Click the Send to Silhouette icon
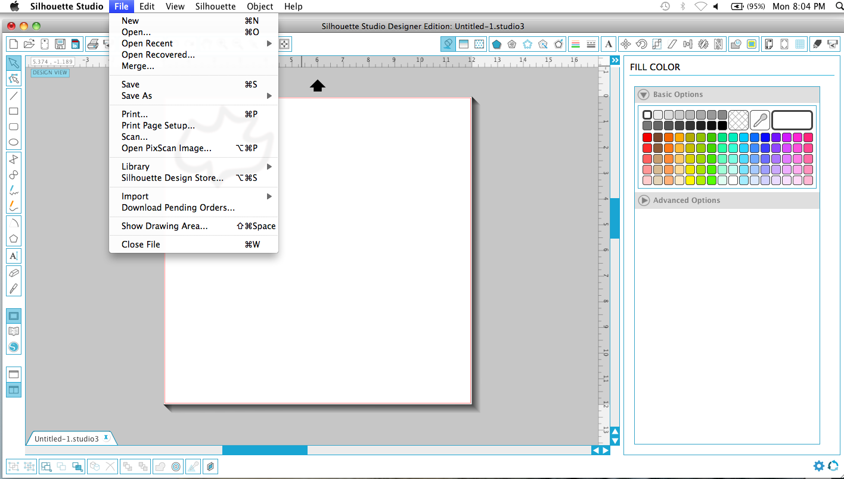Screen dimensions: 844x479 point(833,44)
